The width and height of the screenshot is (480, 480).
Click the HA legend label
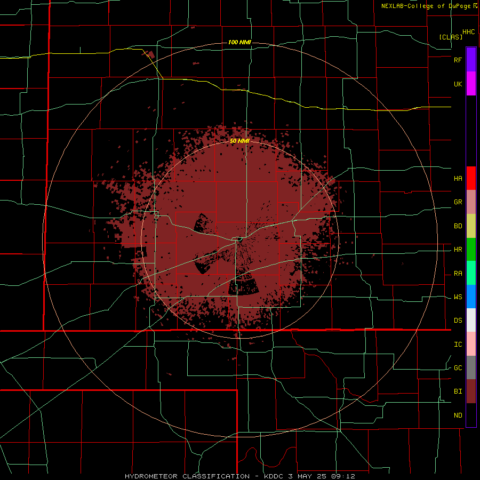pyautogui.click(x=458, y=179)
